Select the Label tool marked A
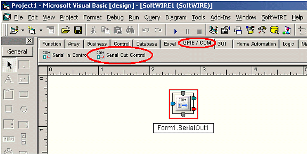 (x=8, y=79)
